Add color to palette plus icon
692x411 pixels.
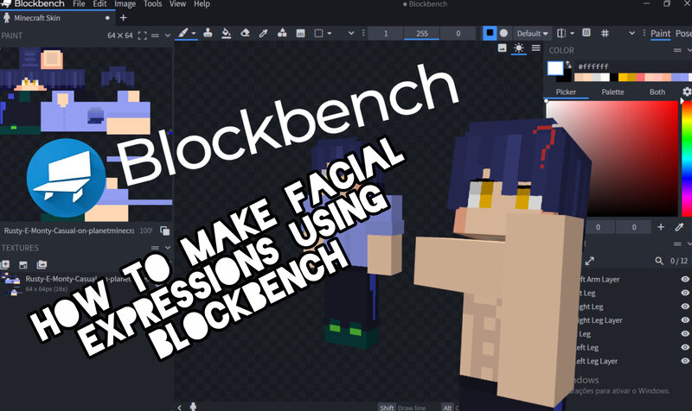pos(661,227)
